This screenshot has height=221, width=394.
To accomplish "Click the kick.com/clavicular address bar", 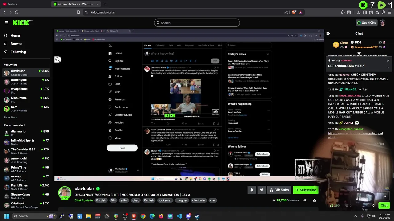I will point(185,12).
